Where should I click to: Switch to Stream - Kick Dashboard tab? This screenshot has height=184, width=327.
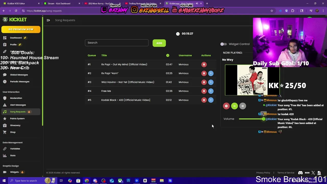point(61,4)
